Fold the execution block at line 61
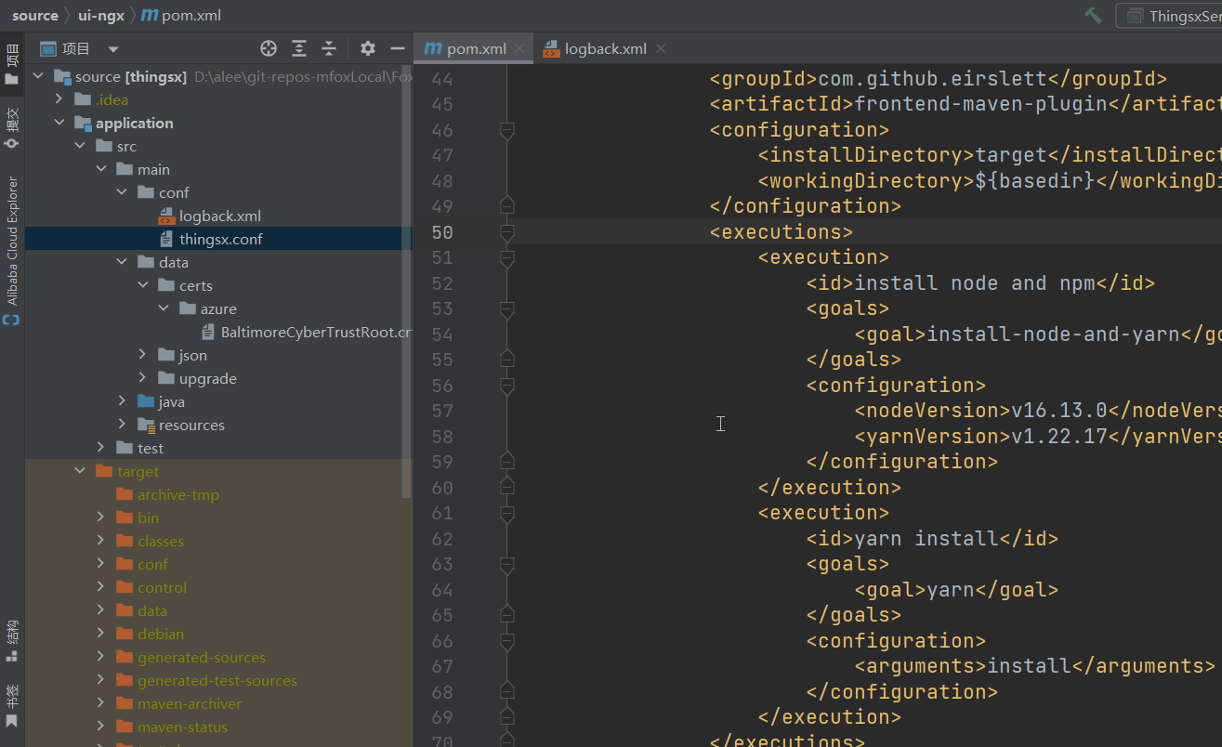 point(506,513)
